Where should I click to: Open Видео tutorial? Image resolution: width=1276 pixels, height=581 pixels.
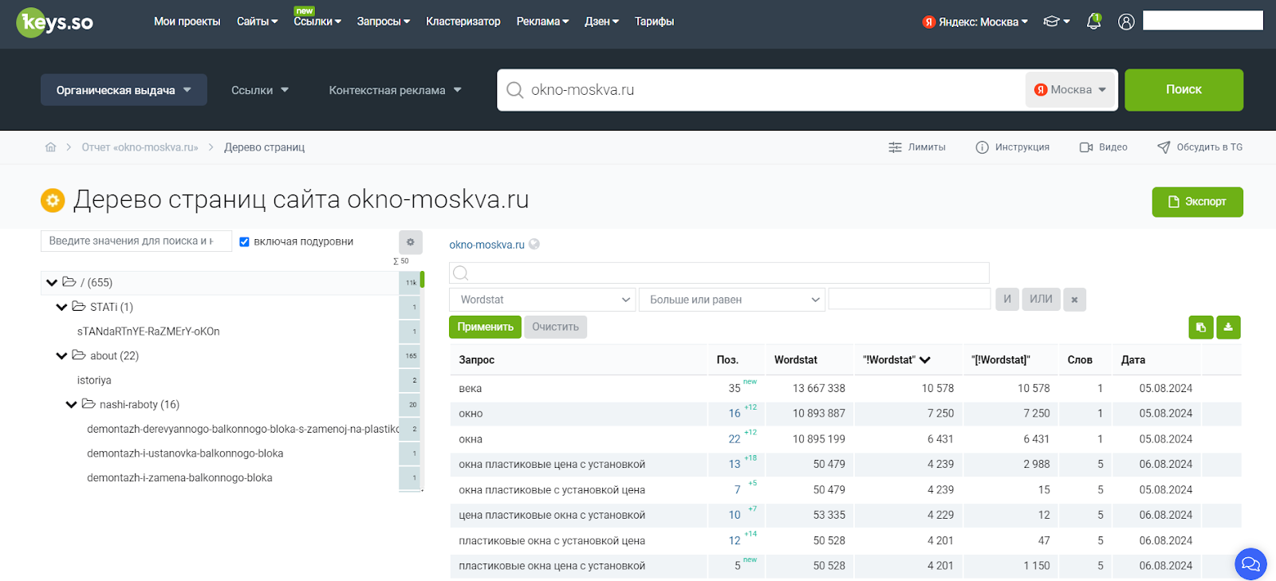coord(1103,147)
